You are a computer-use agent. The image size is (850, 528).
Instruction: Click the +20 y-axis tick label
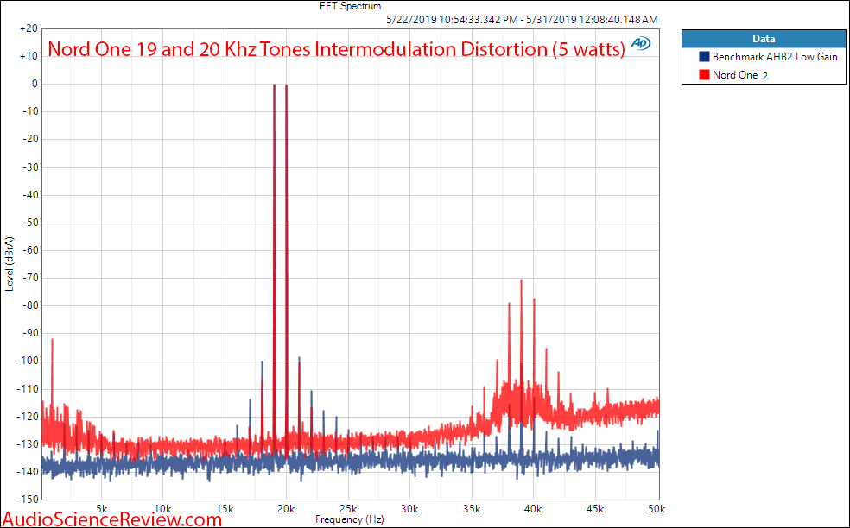[x=29, y=28]
